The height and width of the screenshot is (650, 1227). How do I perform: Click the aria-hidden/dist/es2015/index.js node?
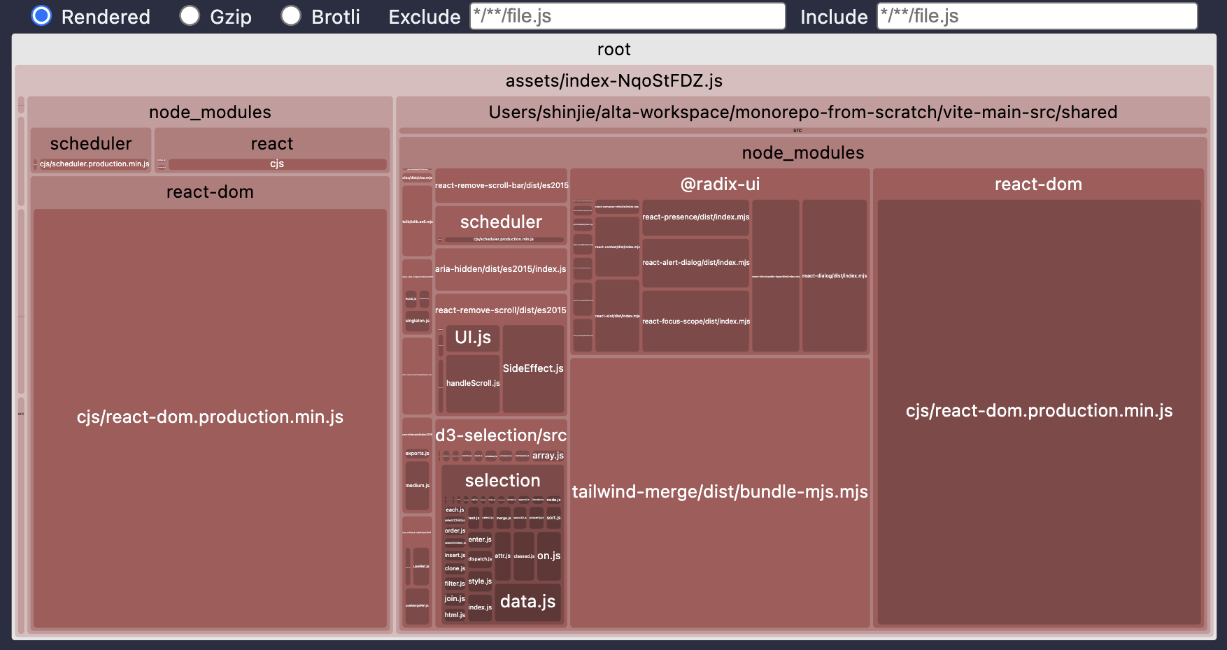point(501,269)
